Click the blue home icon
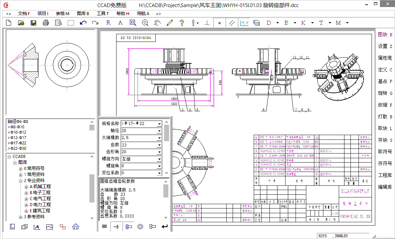 point(75,227)
